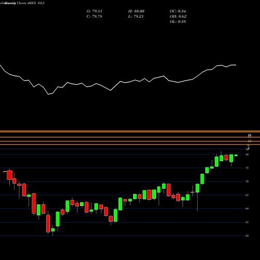Click the 65 price axis label
Screen dimensions: 260x260
247,195
